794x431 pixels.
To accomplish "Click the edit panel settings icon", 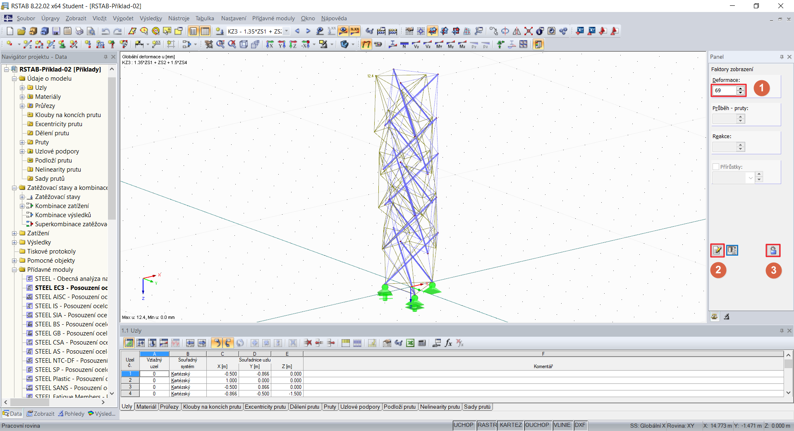I will point(717,250).
